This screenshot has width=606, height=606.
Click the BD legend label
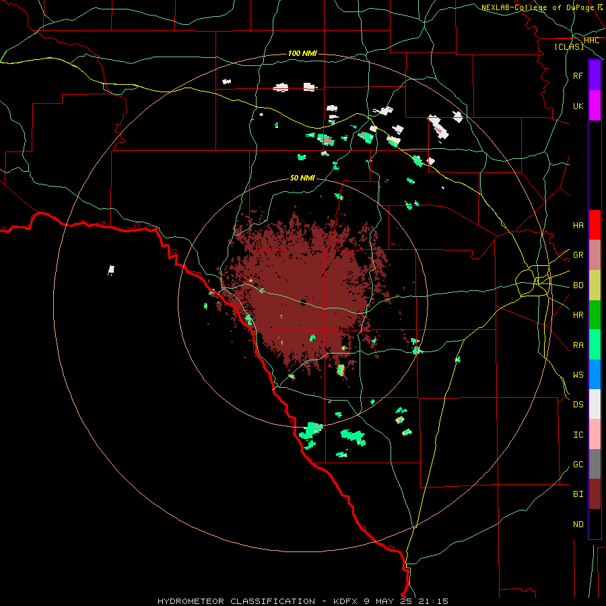point(578,285)
